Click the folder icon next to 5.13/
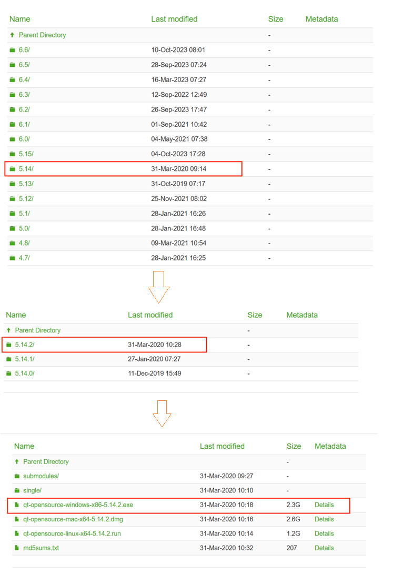The height and width of the screenshot is (575, 403). tap(13, 184)
